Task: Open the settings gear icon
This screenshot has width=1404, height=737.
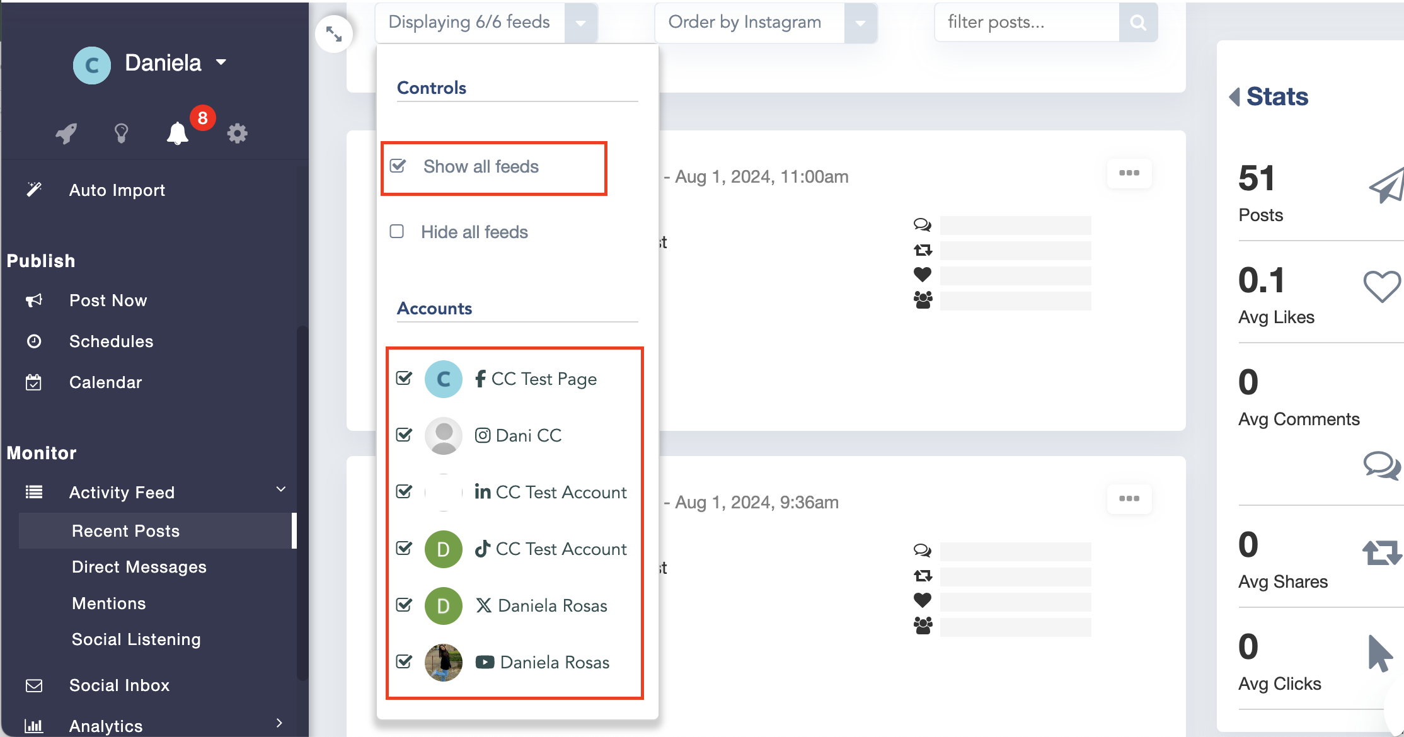Action: coord(238,134)
